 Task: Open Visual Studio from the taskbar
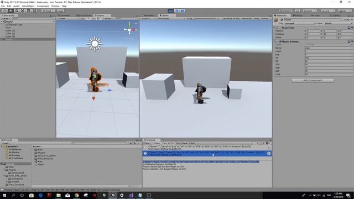click(131, 195)
